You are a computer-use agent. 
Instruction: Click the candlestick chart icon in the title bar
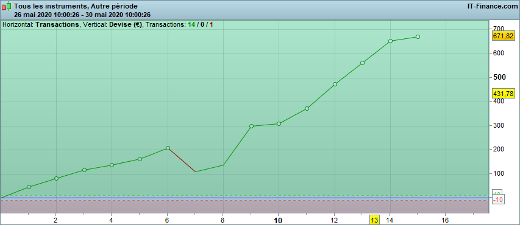[x=6, y=6]
